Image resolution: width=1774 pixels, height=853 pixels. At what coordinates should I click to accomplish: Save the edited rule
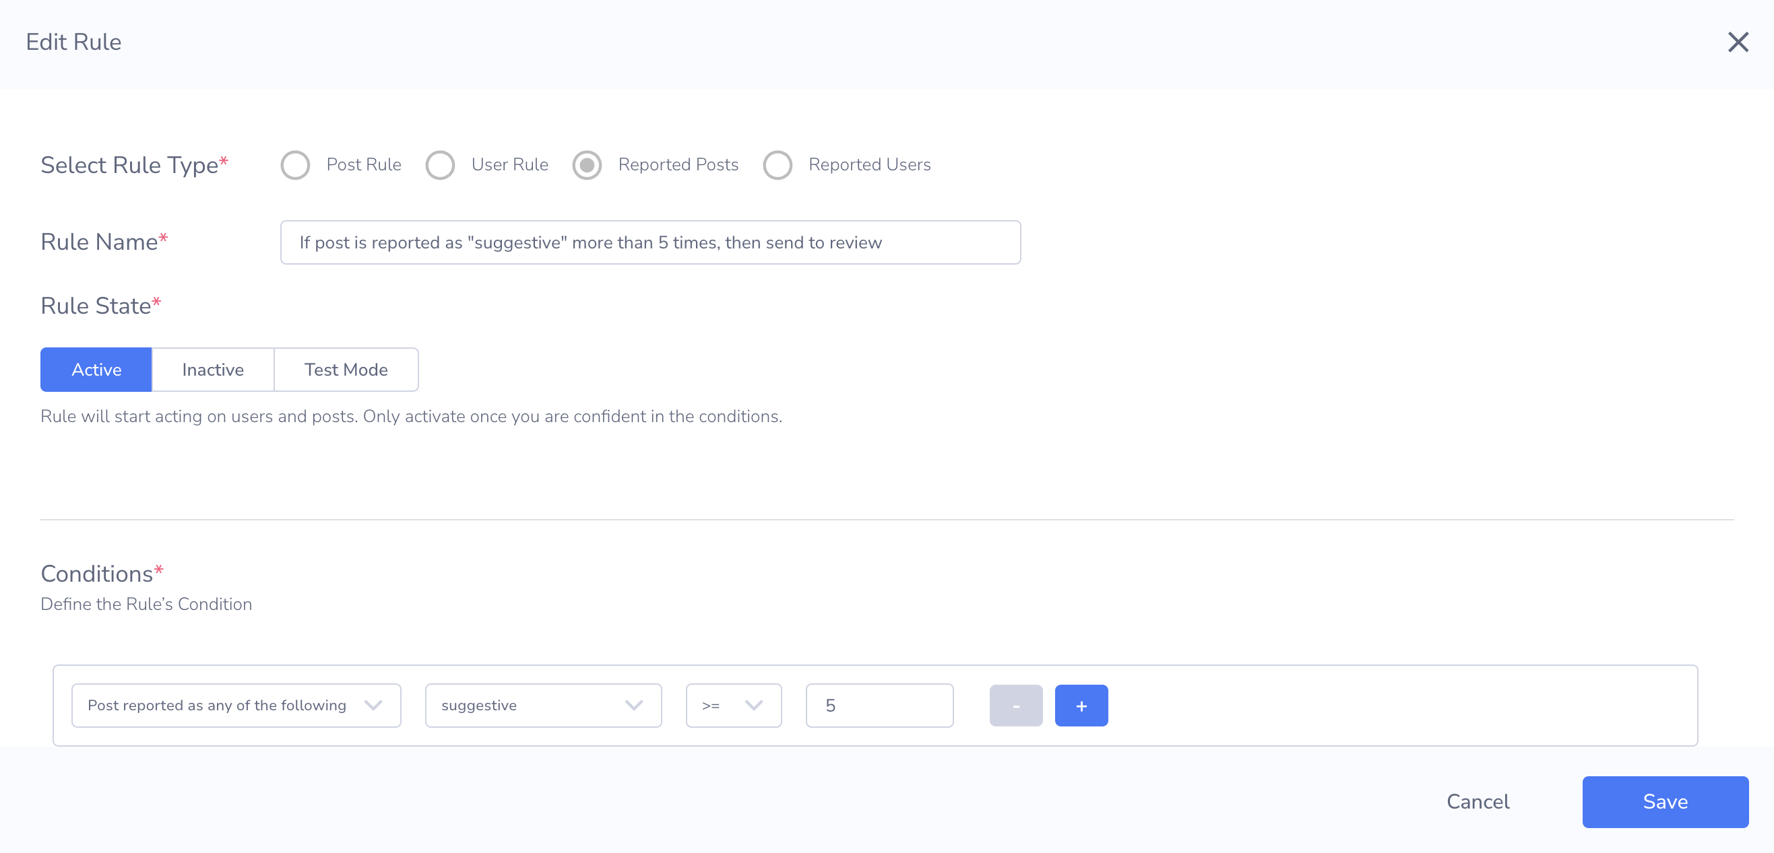coord(1664,801)
